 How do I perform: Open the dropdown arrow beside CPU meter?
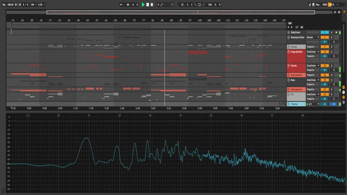(337, 5)
